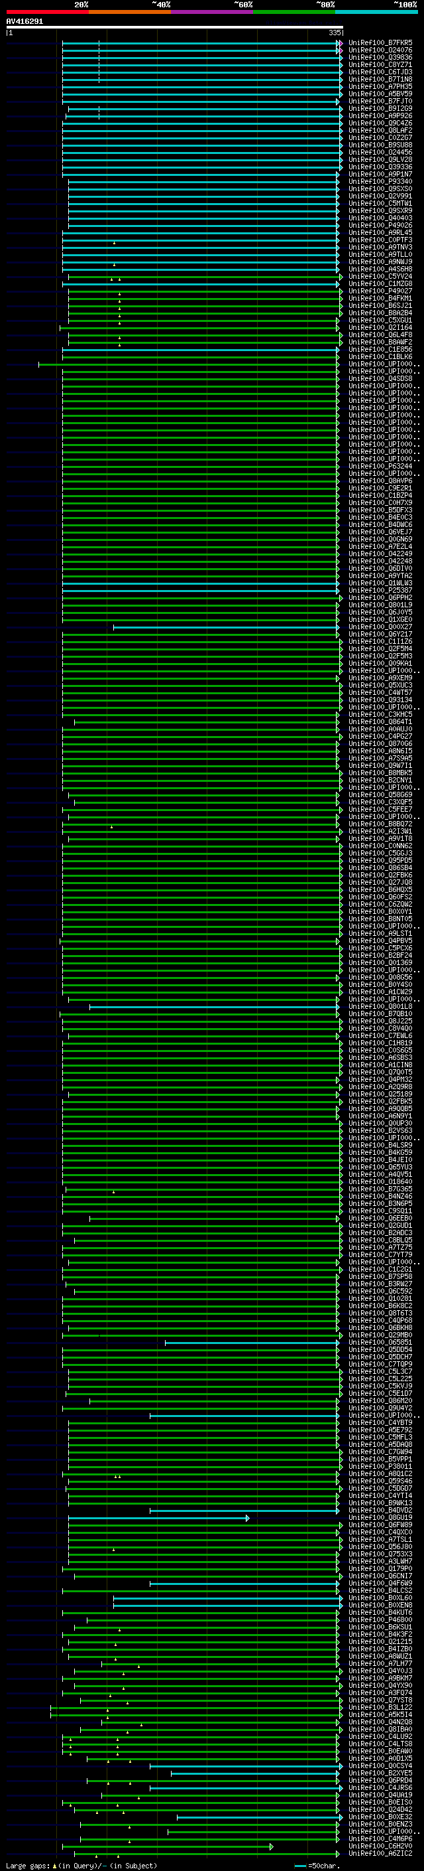Click the =50char. scale legend
Screen dimensions: 424x1871
click(316, 1865)
